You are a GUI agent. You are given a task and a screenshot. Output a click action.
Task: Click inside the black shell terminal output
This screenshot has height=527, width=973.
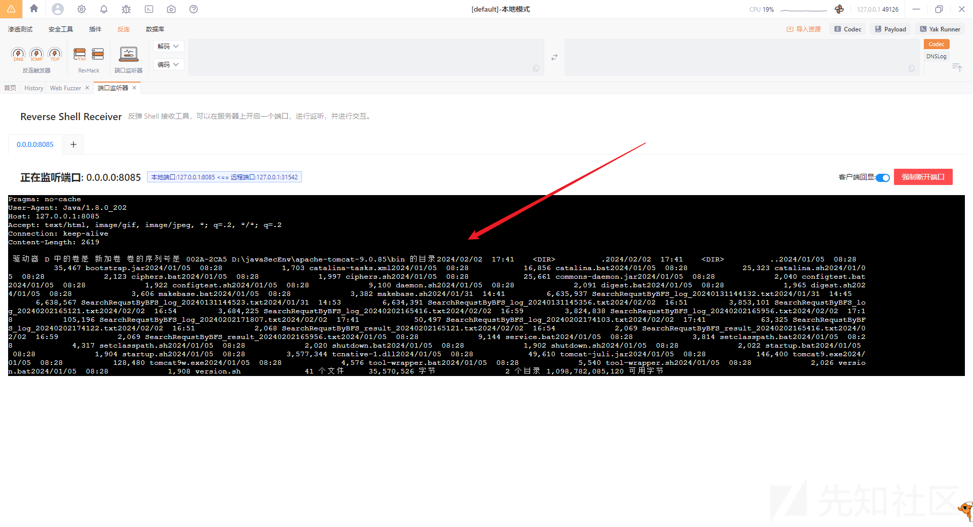tap(486, 285)
